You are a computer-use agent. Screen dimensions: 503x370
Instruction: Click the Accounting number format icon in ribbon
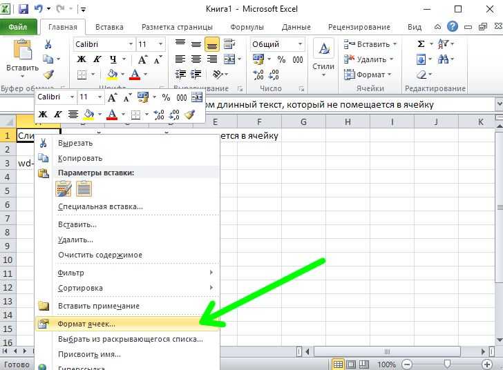[258, 59]
